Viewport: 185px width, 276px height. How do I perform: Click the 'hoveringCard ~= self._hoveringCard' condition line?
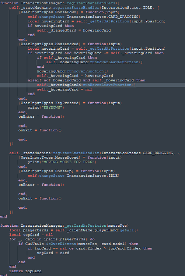click(96, 53)
